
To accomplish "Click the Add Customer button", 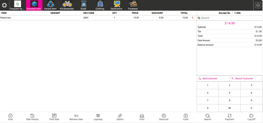I will point(213,79).
